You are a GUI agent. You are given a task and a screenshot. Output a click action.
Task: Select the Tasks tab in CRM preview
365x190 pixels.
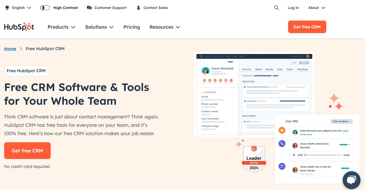pos(290,69)
